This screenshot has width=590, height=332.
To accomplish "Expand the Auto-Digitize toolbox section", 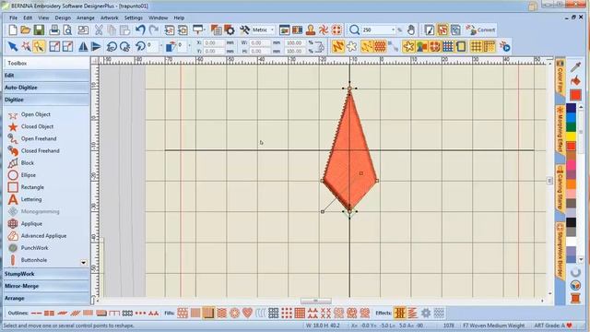I will coord(47,88).
